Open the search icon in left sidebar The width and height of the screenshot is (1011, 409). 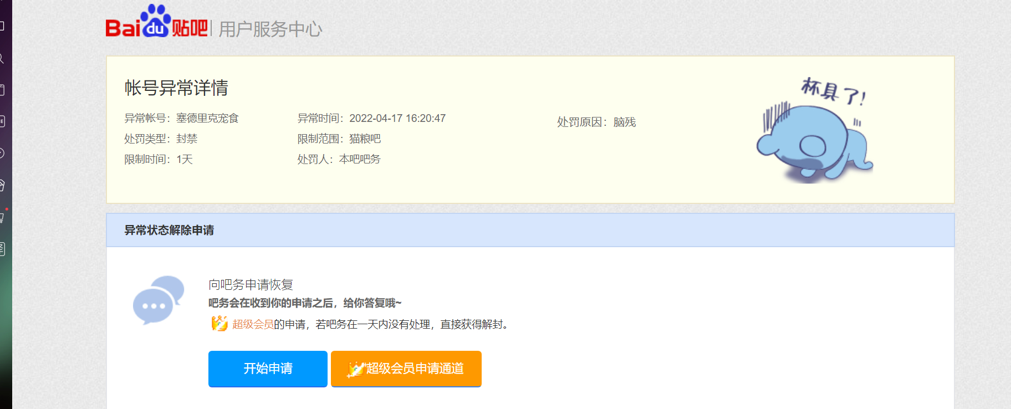coord(2,58)
